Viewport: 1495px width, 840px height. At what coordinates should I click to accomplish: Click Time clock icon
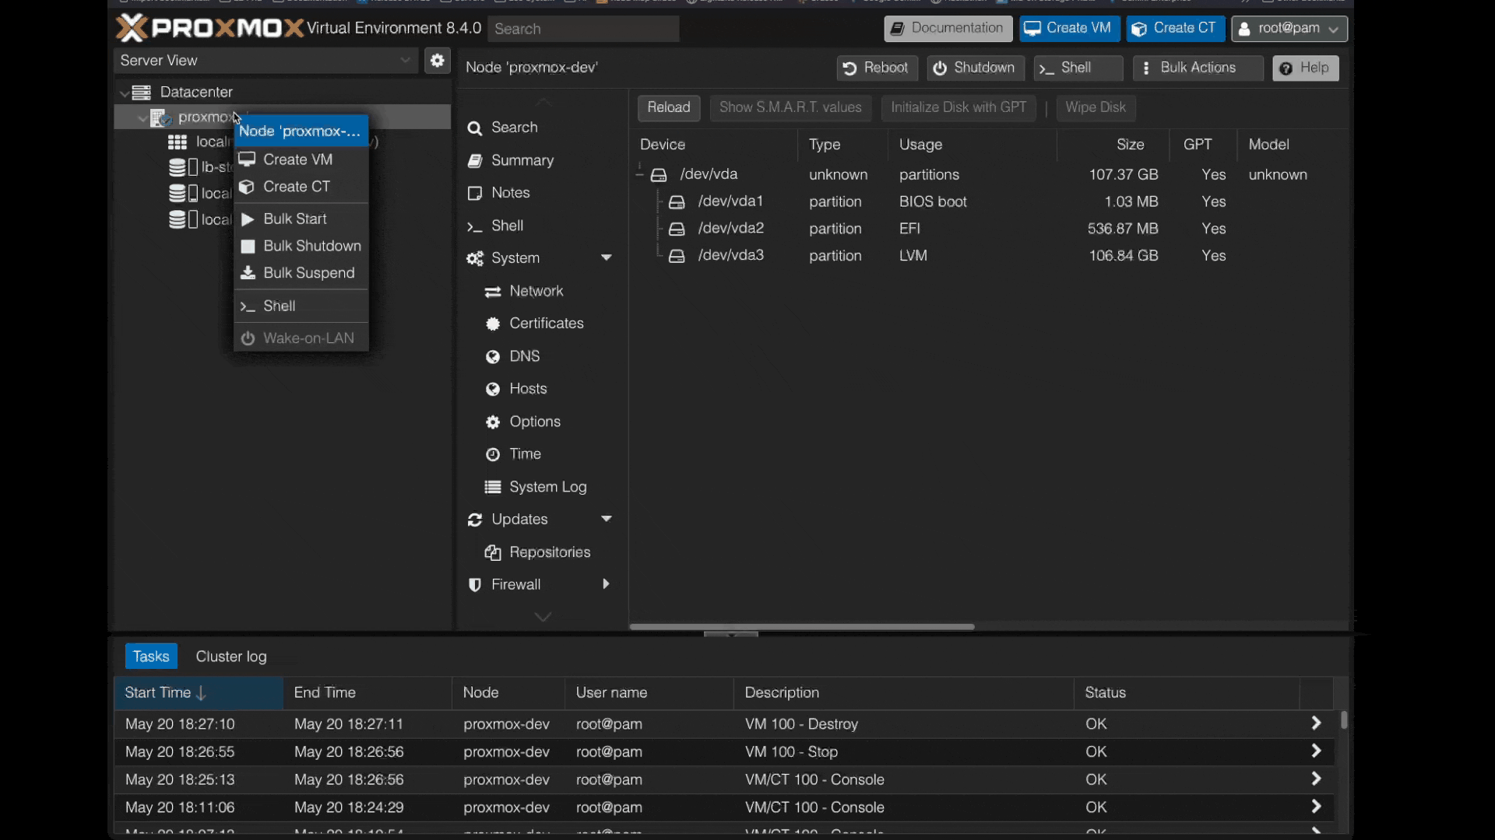(492, 455)
